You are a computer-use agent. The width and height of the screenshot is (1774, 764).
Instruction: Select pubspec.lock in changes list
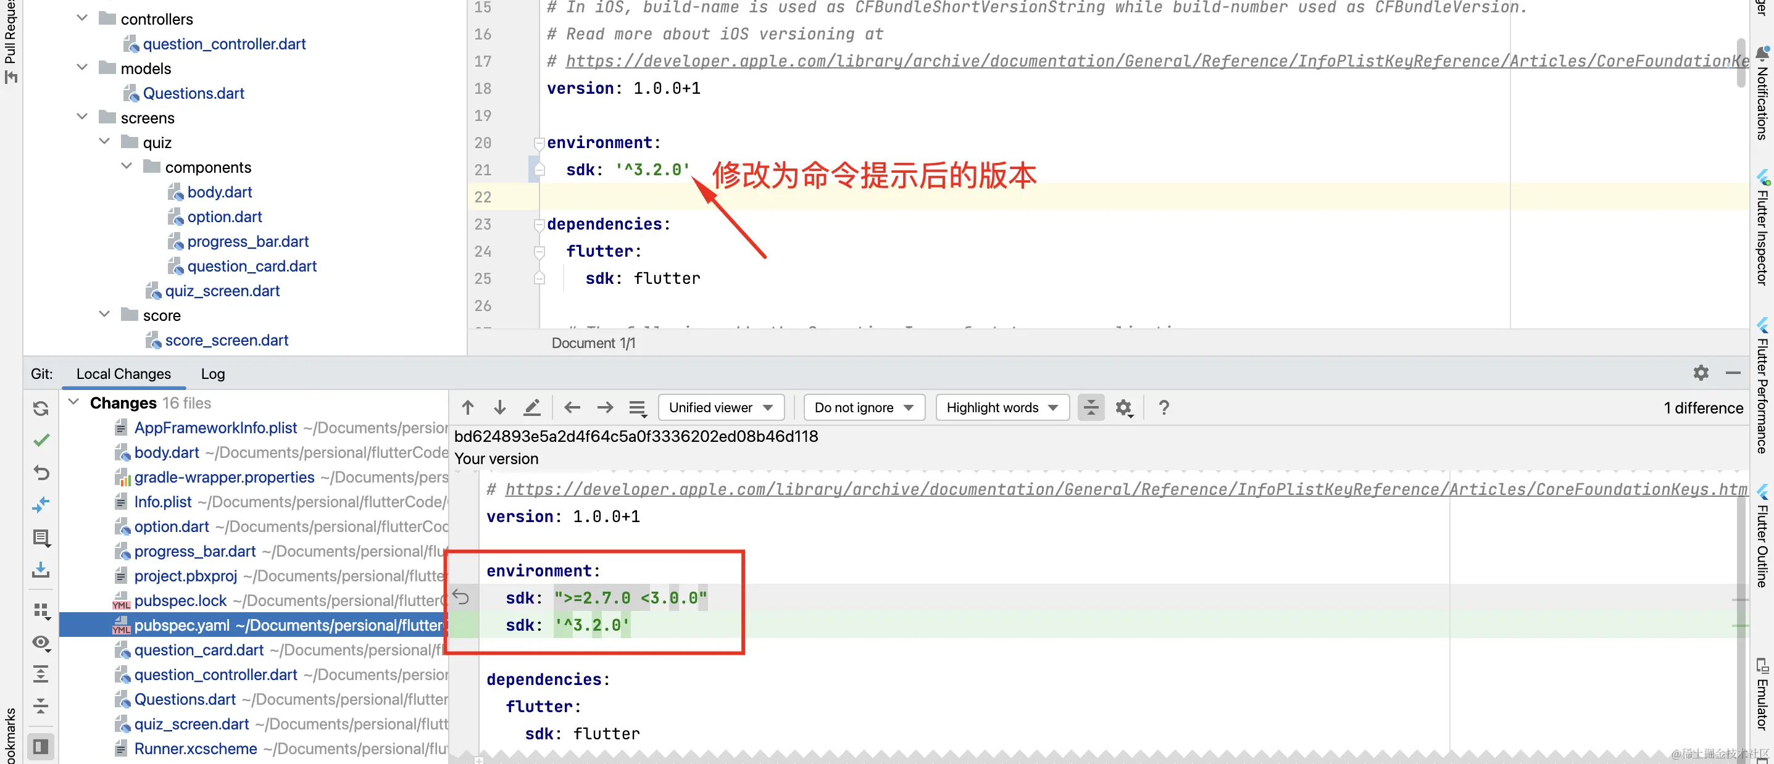point(180,600)
